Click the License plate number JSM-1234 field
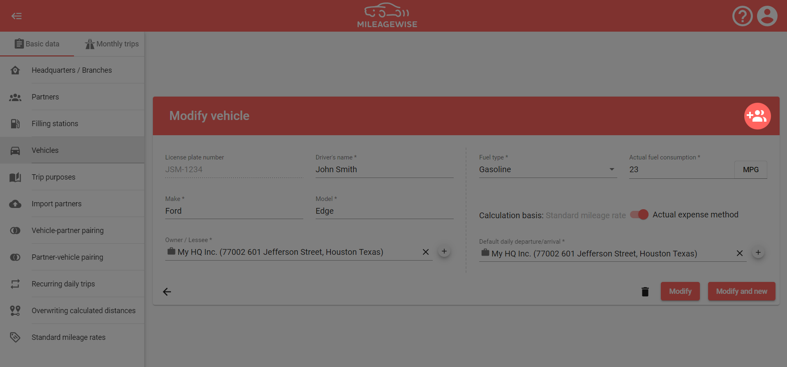Image resolution: width=787 pixels, height=367 pixels. (234, 169)
